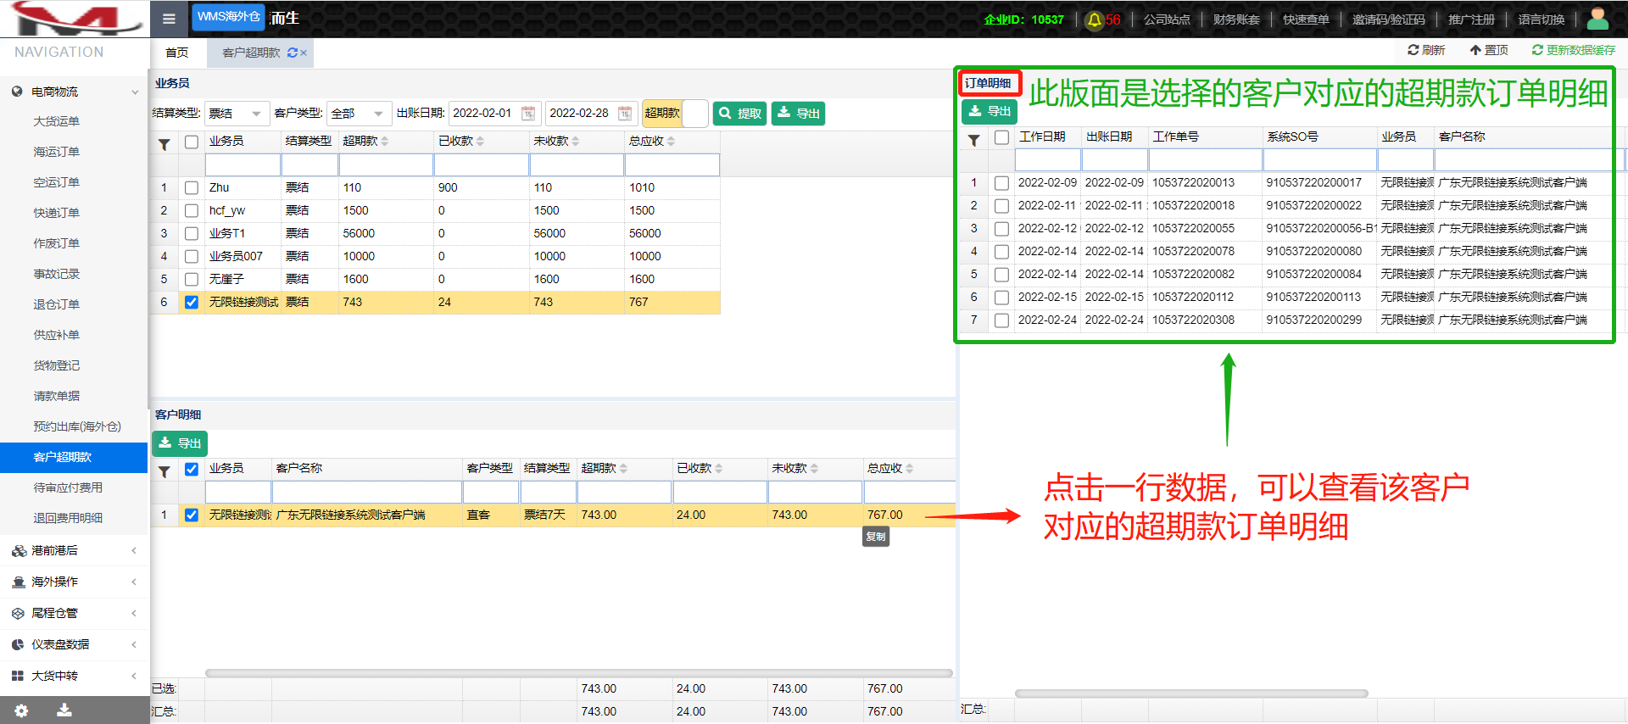Check the box for salesperson Zhu row
1628x724 pixels.
pos(192,188)
